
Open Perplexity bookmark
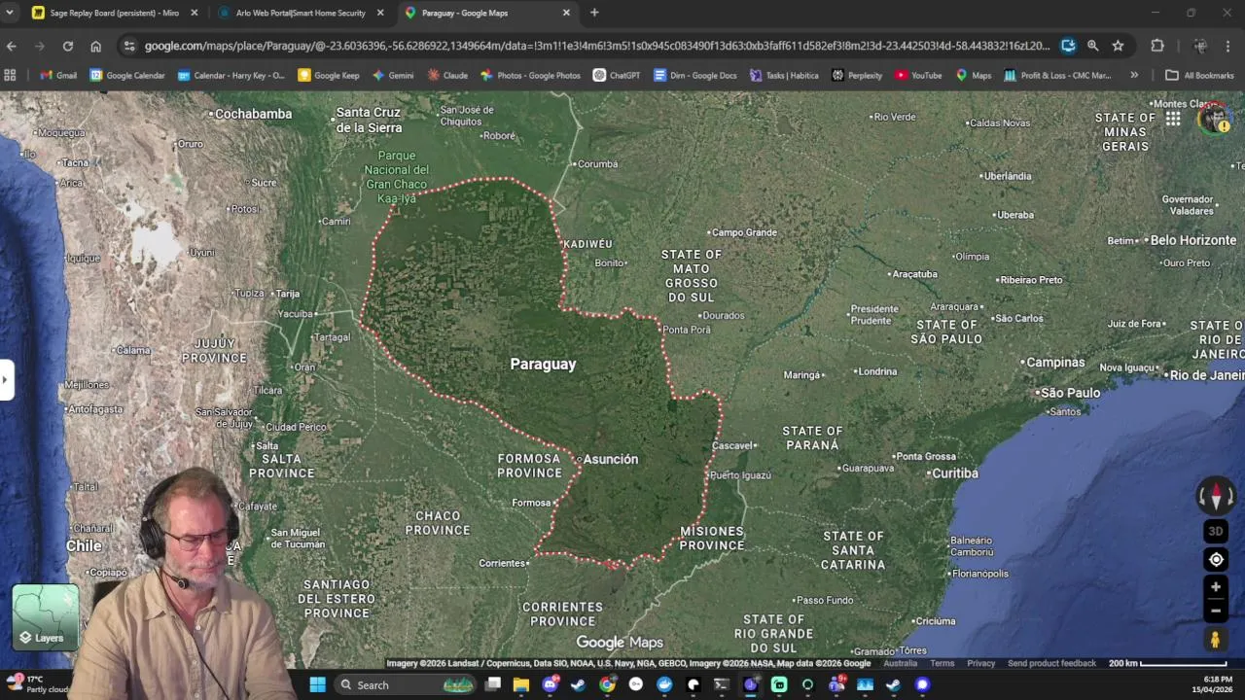[857, 75]
